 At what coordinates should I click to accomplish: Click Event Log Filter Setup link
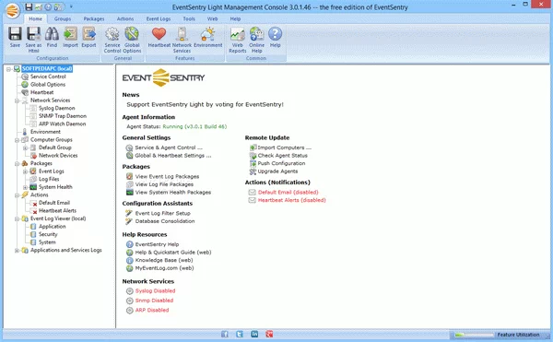[x=162, y=213]
